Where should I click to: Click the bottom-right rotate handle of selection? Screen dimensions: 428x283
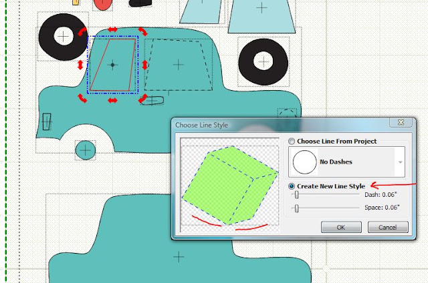pyautogui.click(x=142, y=98)
